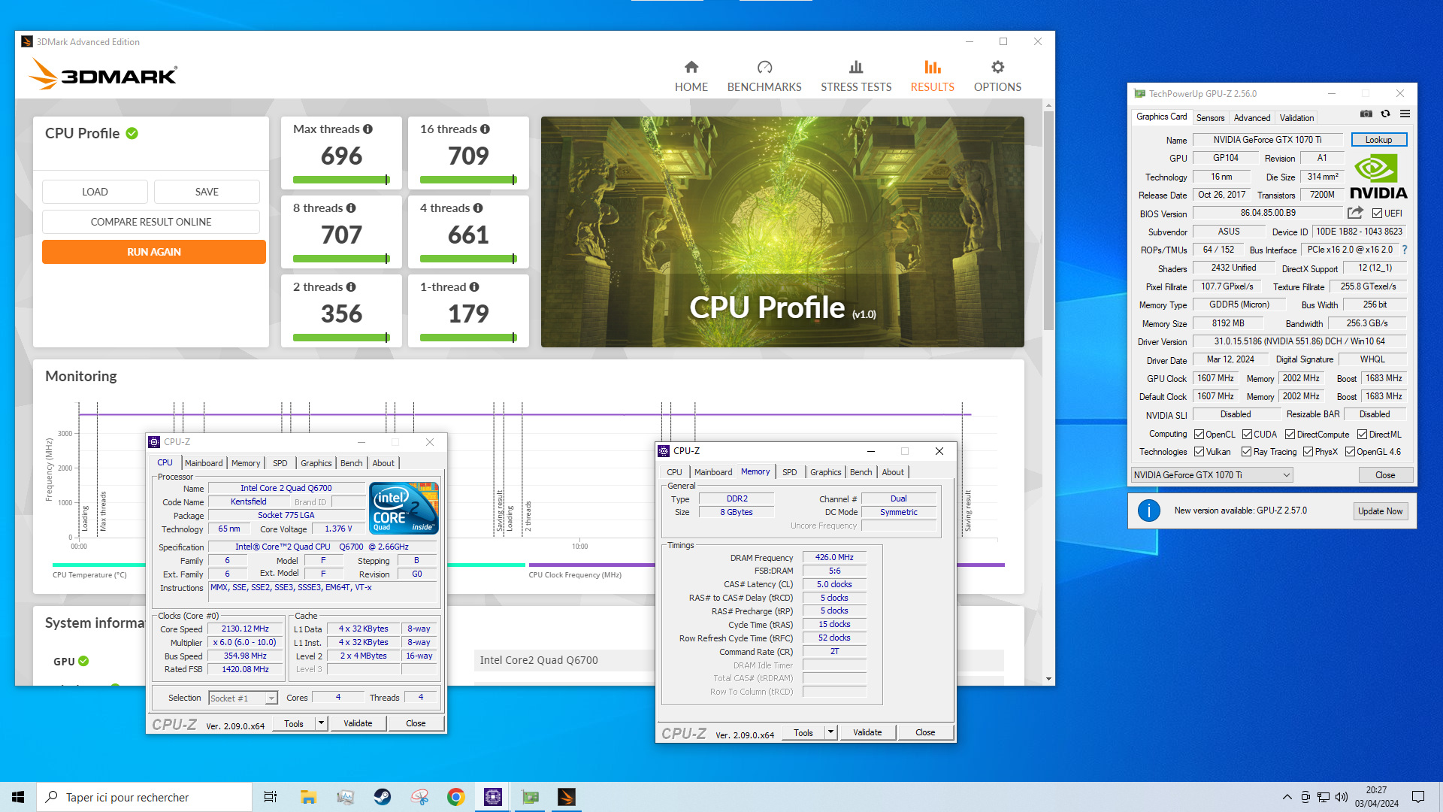Image resolution: width=1443 pixels, height=812 pixels.
Task: Open the STRESS TESTS section in 3DMark
Action: coord(856,77)
